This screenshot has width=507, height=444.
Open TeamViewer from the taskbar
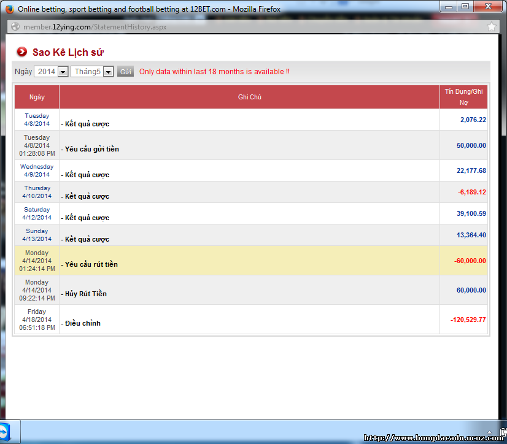[x=10, y=431]
